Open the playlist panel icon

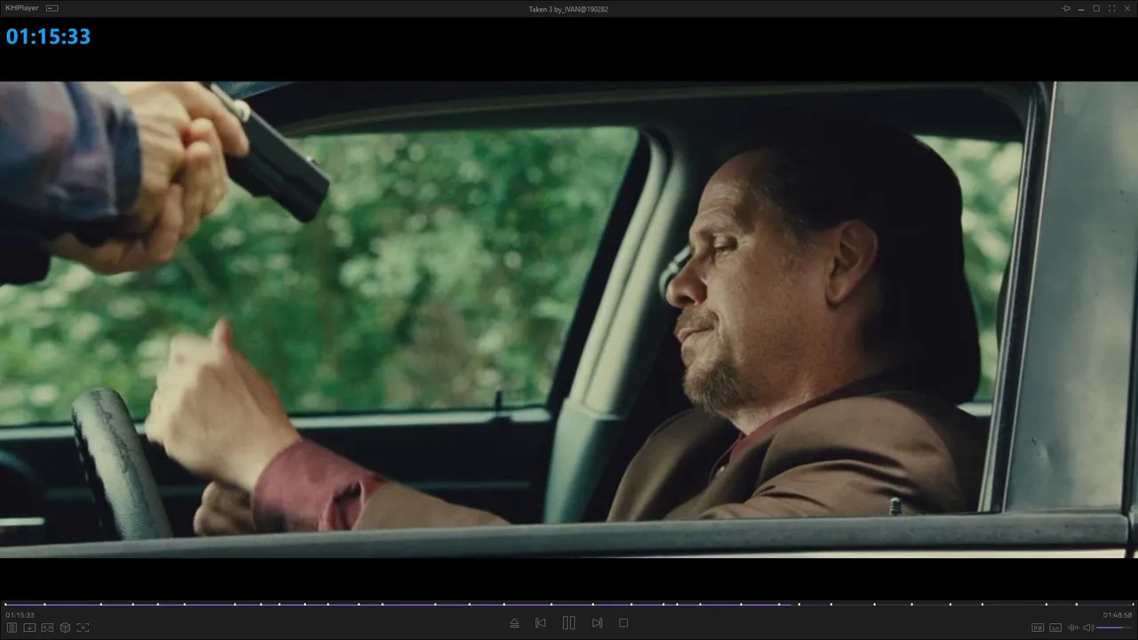point(12,628)
